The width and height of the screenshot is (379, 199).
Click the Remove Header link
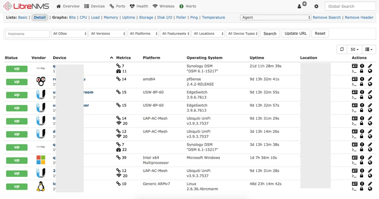point(359,17)
